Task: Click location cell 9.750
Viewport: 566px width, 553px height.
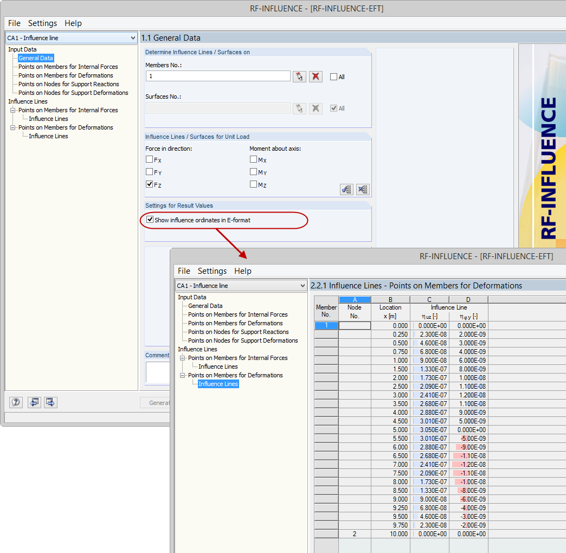Action: coord(390,525)
